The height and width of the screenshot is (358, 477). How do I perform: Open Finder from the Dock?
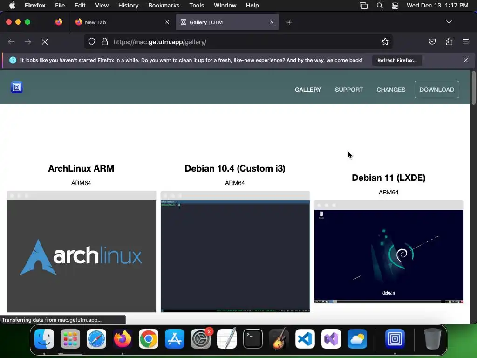click(44, 339)
